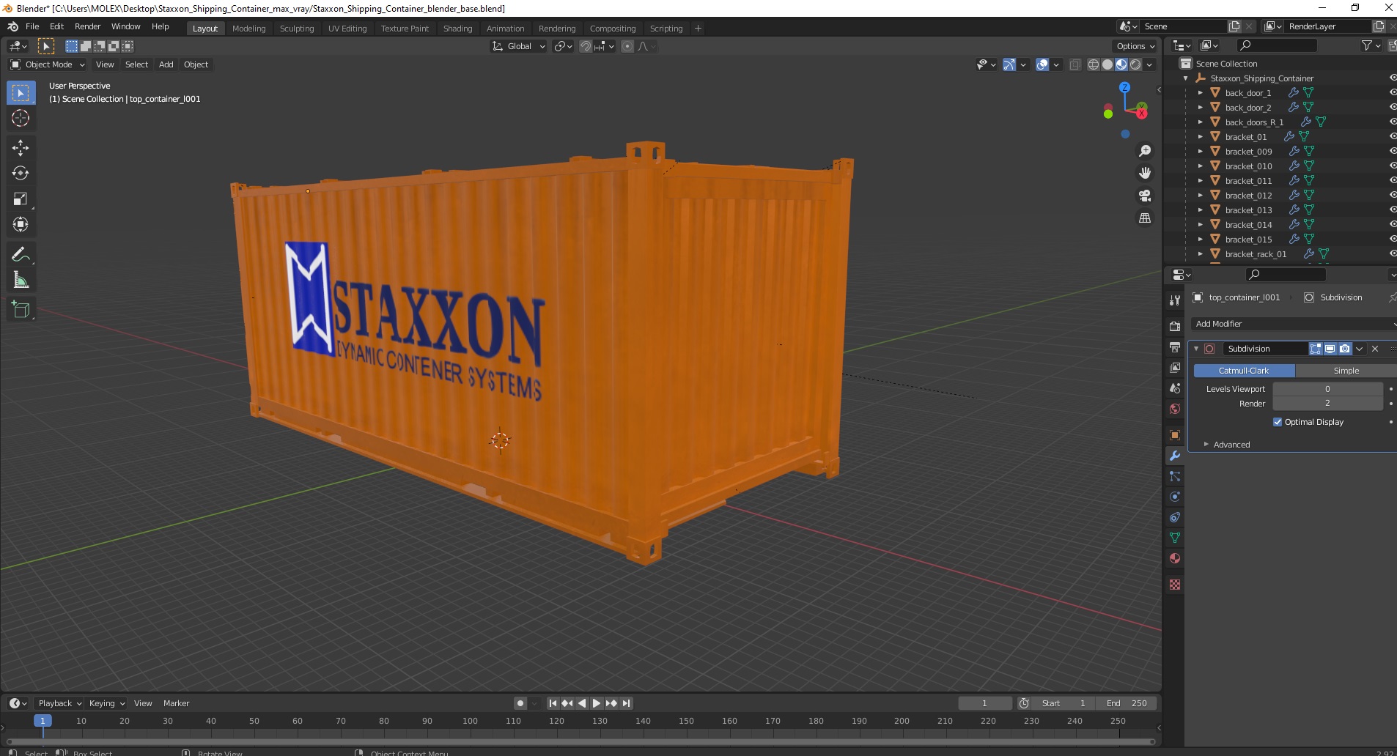Viewport: 1397px width, 756px height.
Task: Open Object properties tab icon
Action: pos(1175,435)
